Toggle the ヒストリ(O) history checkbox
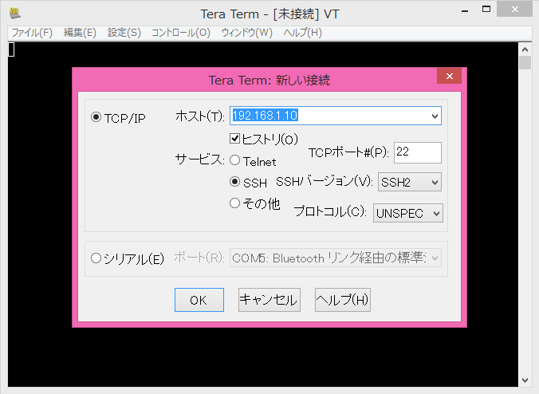Screen dimensions: 539x394 (235, 138)
